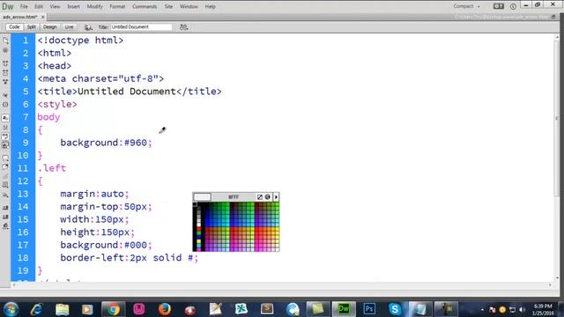Click the current color preview box
This screenshot has width=564, height=317.
[x=202, y=197]
